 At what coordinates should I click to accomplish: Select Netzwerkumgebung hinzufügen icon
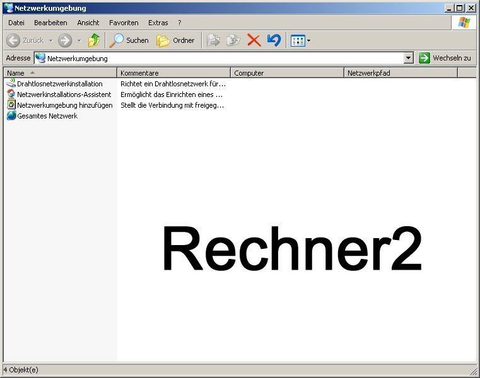click(11, 105)
